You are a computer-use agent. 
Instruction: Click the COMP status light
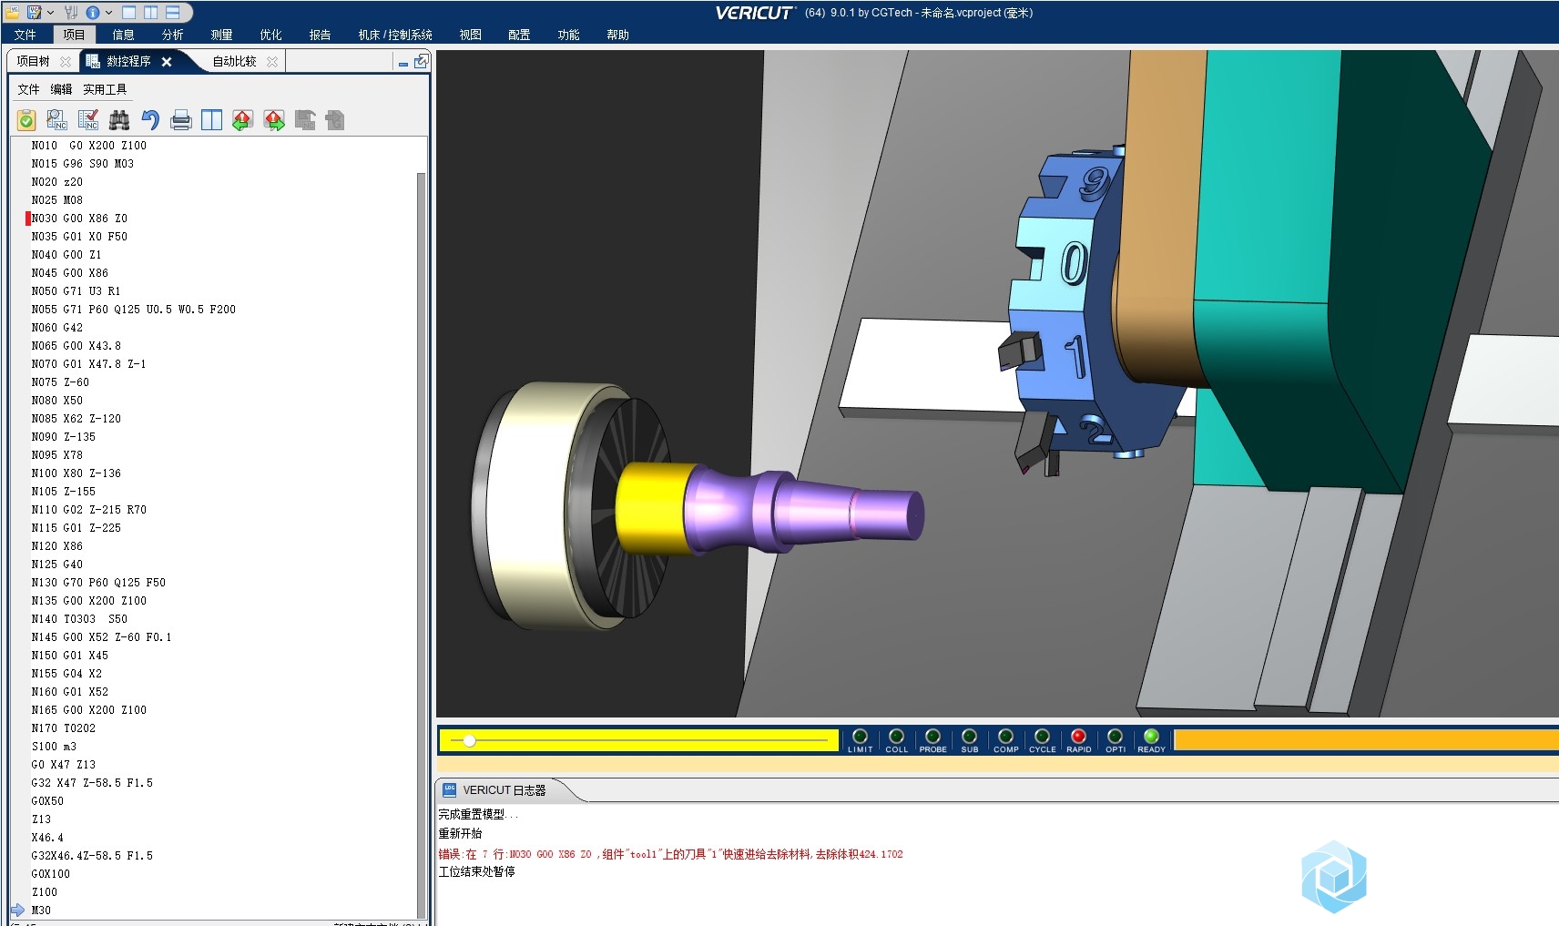[x=1005, y=737]
